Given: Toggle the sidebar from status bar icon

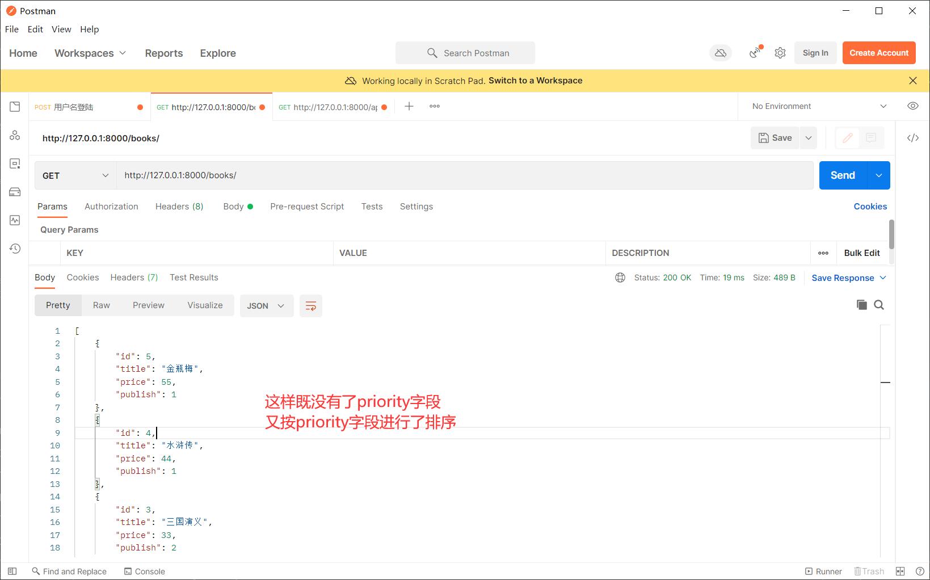Looking at the screenshot, I should coord(12,571).
